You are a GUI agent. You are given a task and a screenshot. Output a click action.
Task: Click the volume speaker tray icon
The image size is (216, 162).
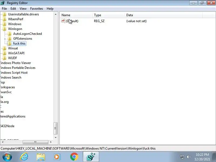(x=188, y=157)
